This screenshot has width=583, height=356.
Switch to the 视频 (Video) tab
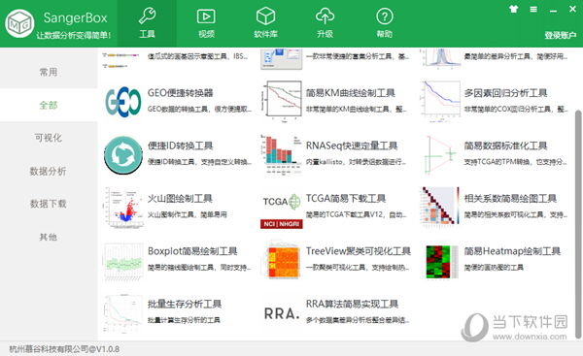click(206, 23)
